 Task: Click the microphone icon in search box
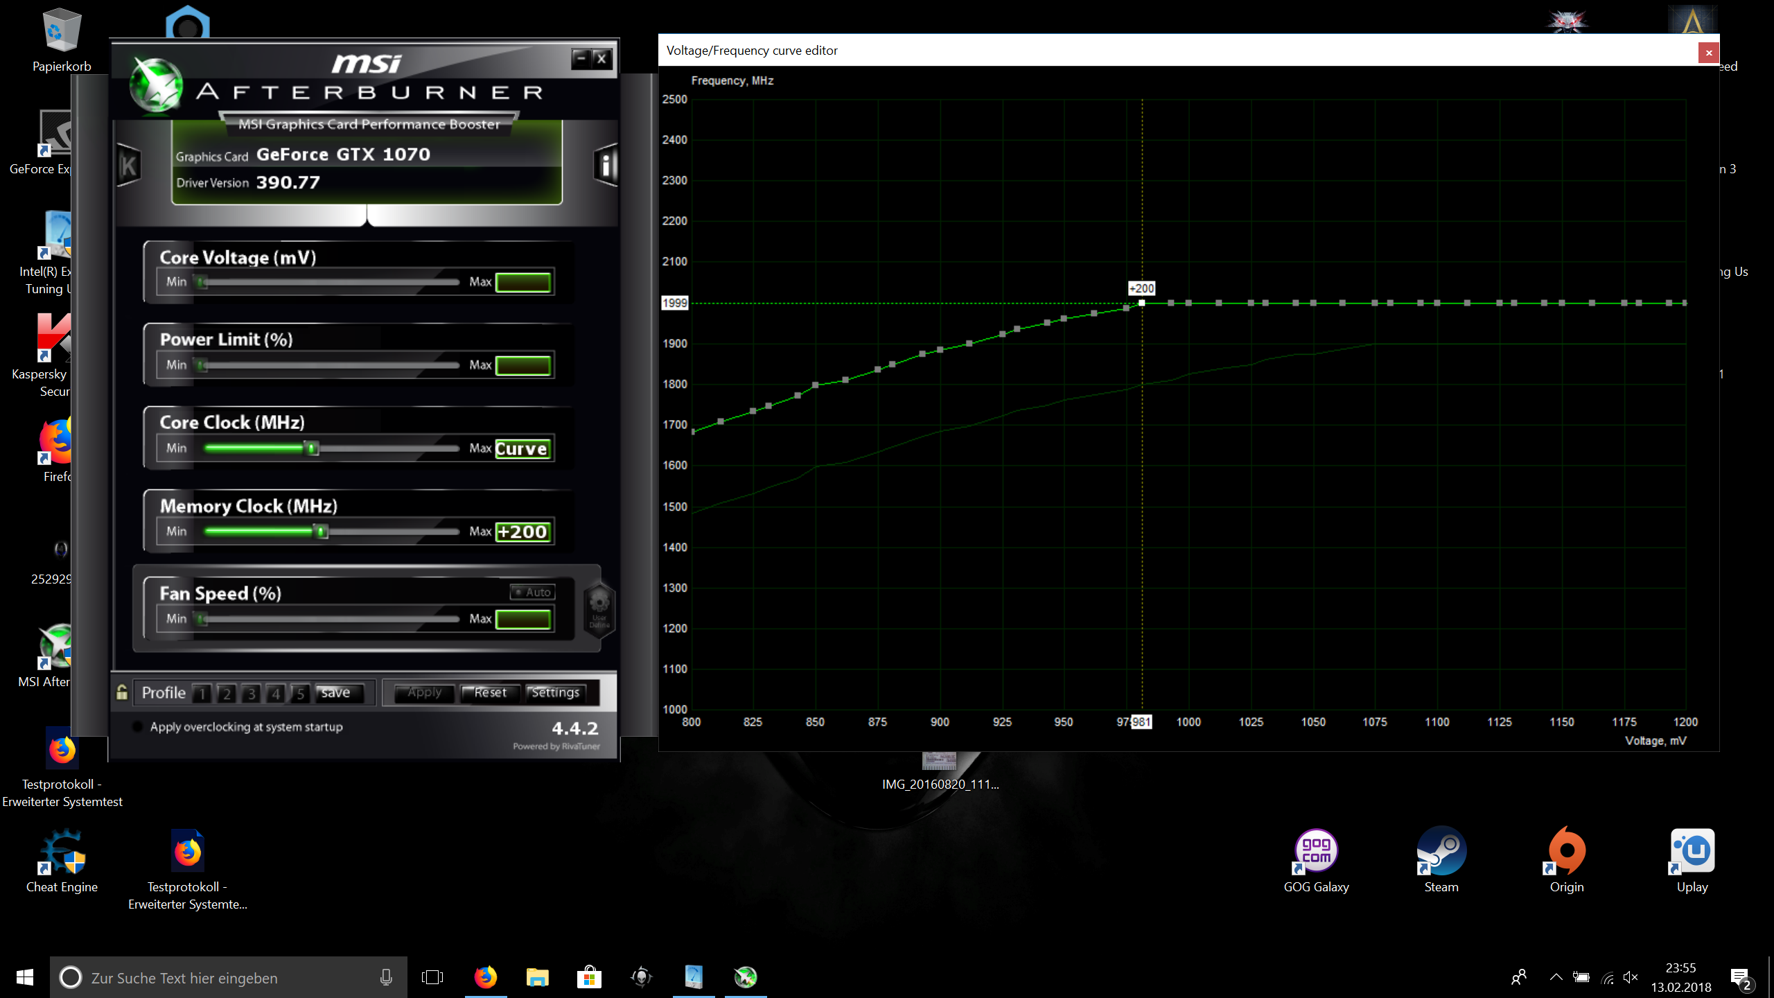(x=386, y=977)
